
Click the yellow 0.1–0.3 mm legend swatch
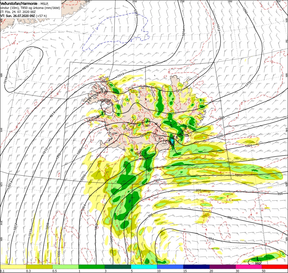click(13, 267)
